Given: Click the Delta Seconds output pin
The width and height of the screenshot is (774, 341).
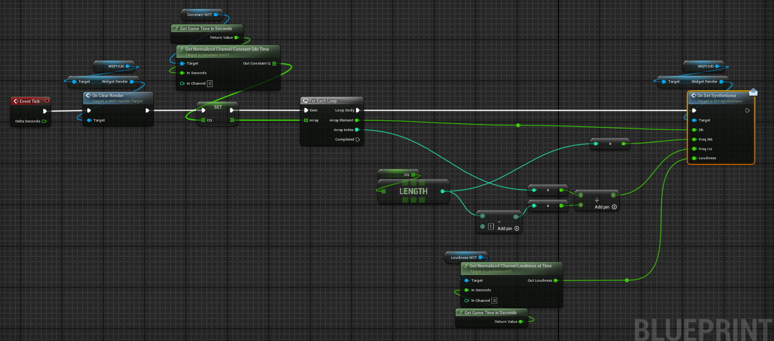Looking at the screenshot, I should click(44, 121).
